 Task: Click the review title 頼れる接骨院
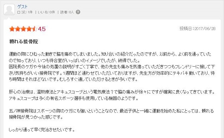click(x=24, y=42)
